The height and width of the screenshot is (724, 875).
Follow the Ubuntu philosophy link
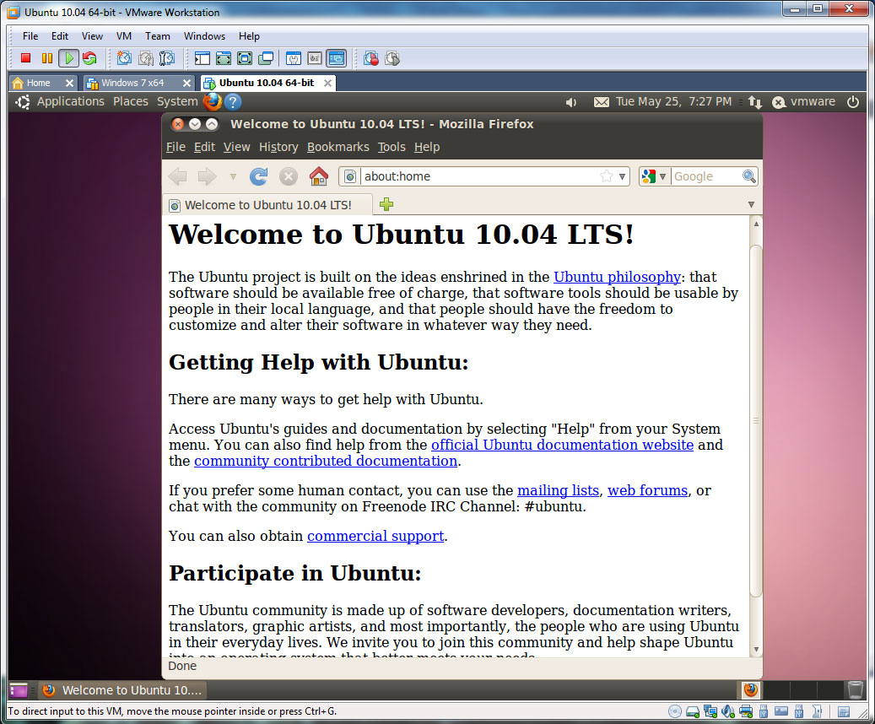(x=618, y=277)
